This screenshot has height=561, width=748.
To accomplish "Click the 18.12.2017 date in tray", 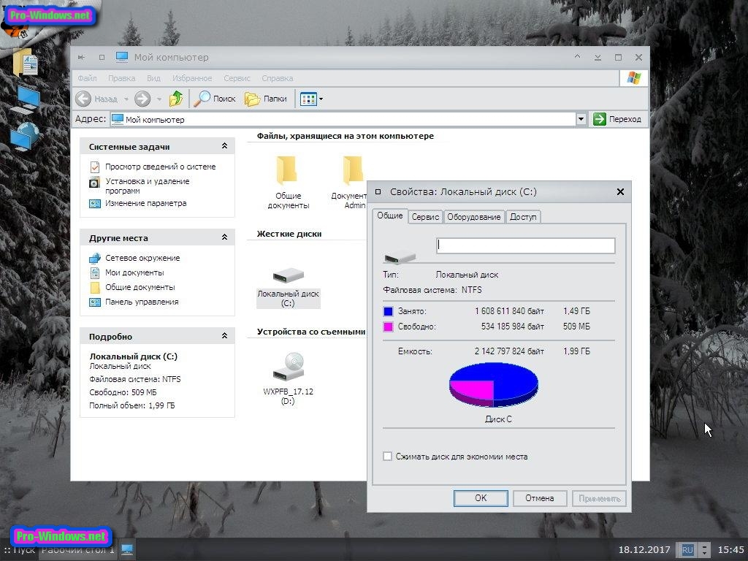I will 644,550.
